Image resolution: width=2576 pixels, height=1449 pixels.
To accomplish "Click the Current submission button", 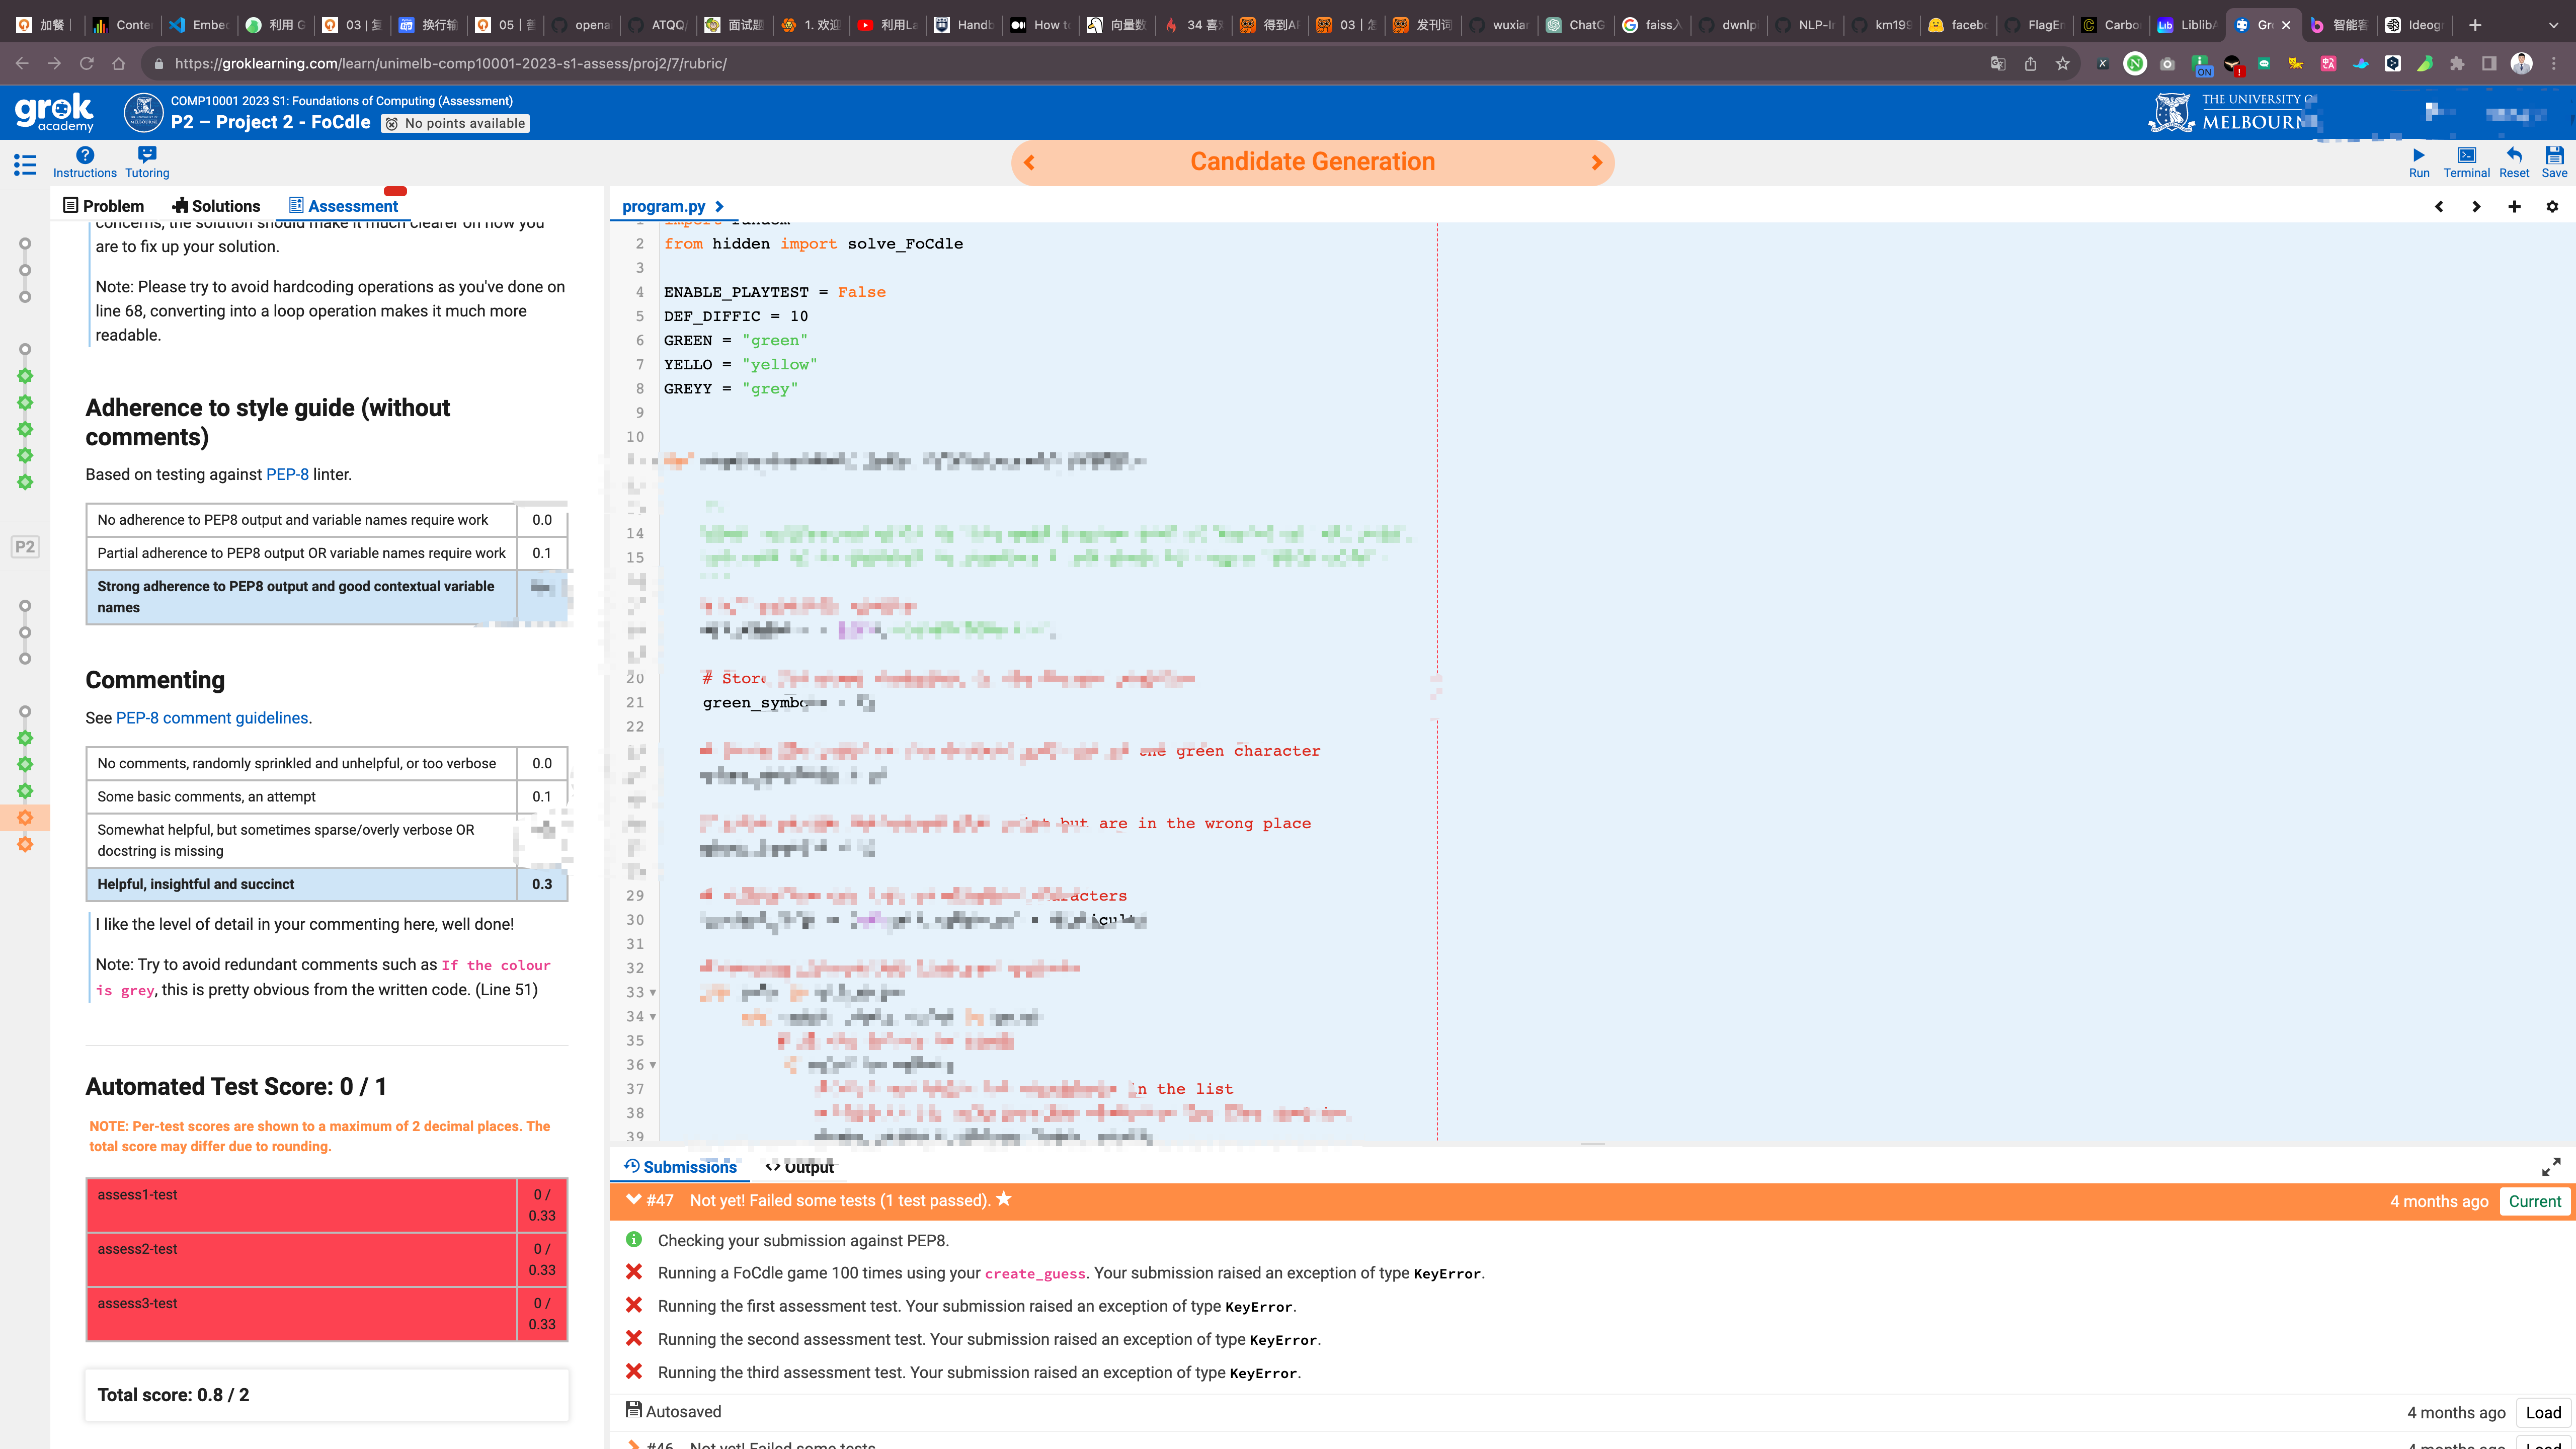I will click(x=2534, y=1201).
